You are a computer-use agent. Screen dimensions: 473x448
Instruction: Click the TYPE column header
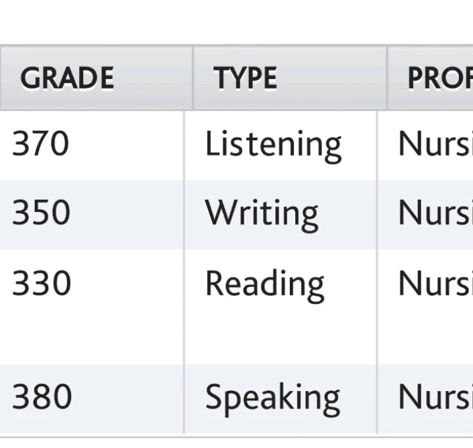(x=246, y=78)
